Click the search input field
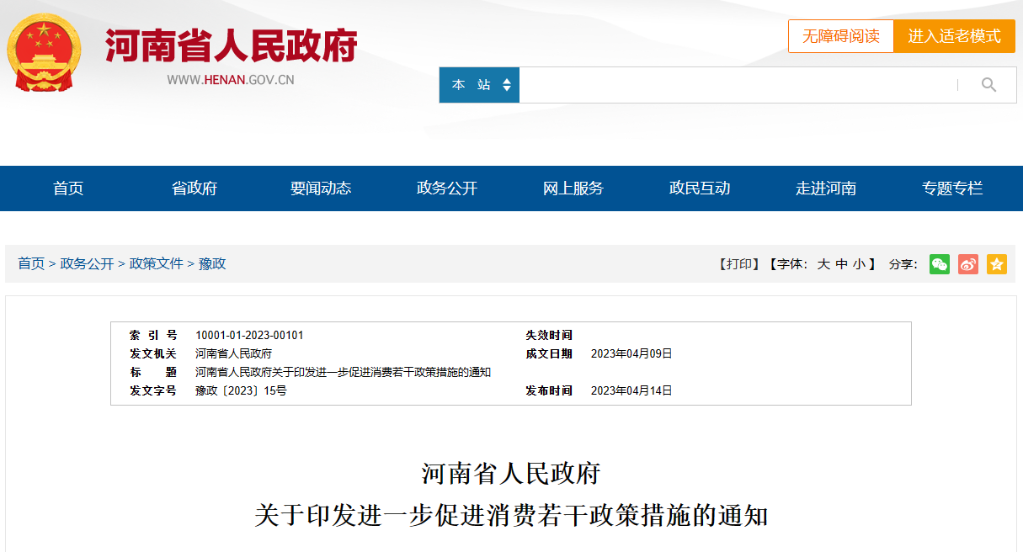The width and height of the screenshot is (1023, 552). pos(738,85)
